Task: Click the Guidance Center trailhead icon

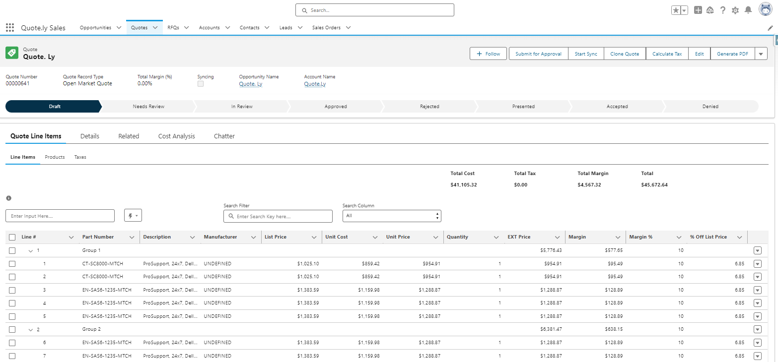Action: (710, 10)
